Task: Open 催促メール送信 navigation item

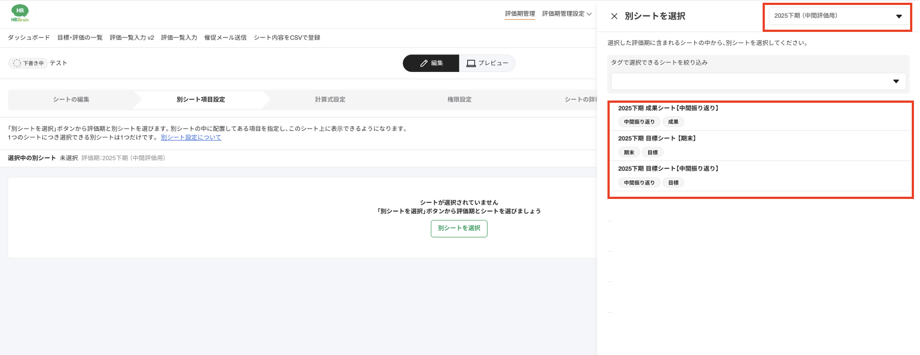Action: 225,37
